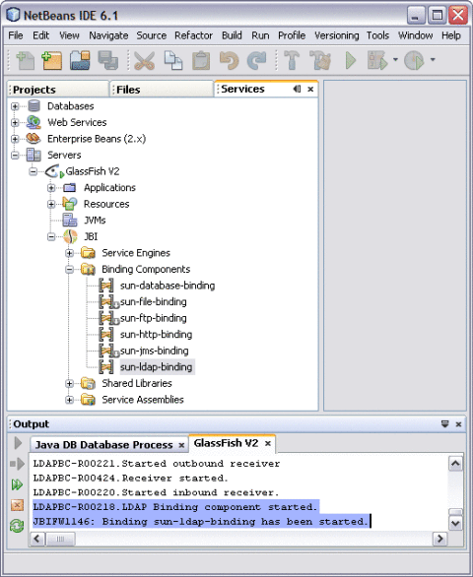Expand the Service Engines node
Viewport: 473px width, 577px height.
(x=69, y=253)
